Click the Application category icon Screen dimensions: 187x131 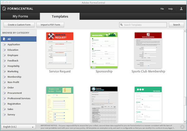coord(4,44)
